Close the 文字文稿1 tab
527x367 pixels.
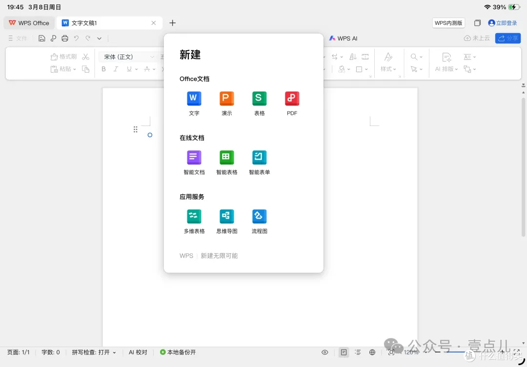[x=154, y=23]
